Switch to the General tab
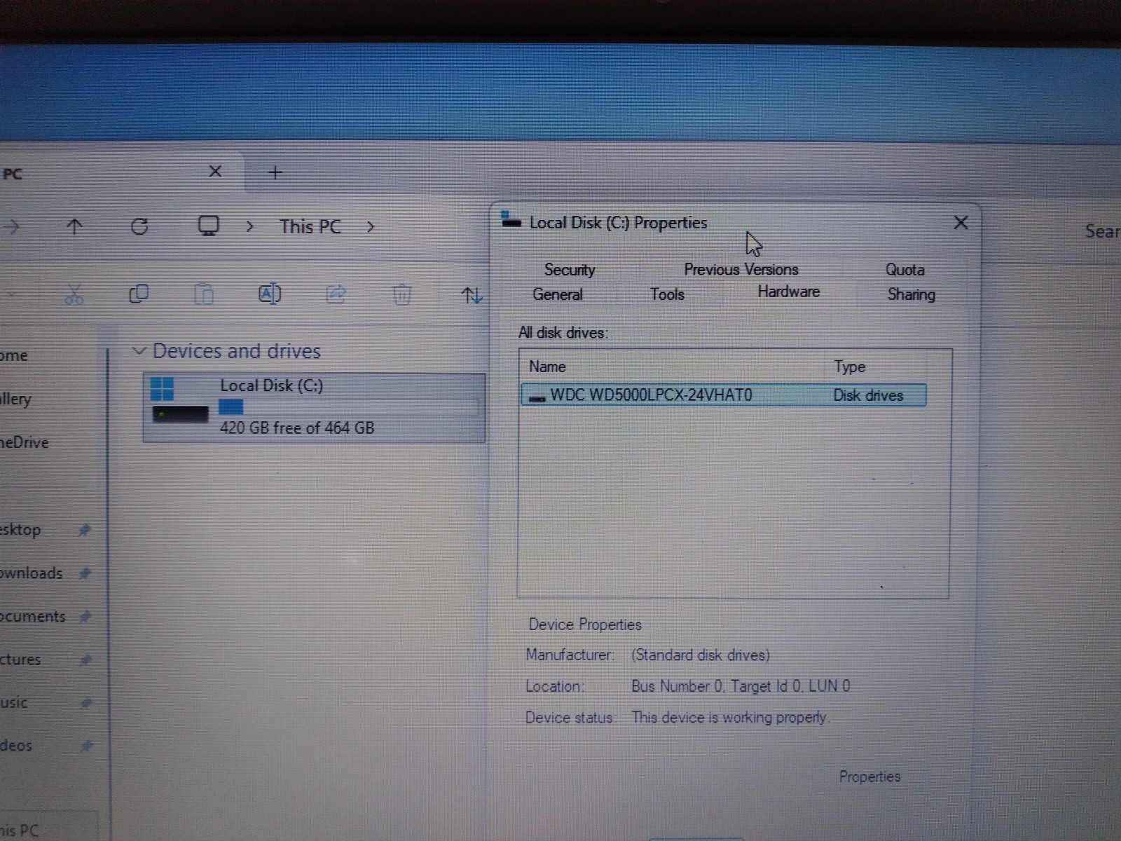Screen dimensions: 1121x841 coord(558,294)
